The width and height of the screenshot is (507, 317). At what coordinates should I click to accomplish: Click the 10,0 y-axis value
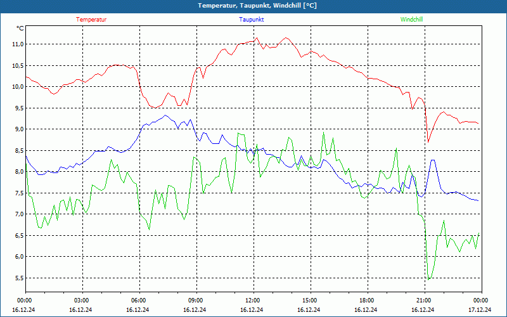(x=18, y=86)
